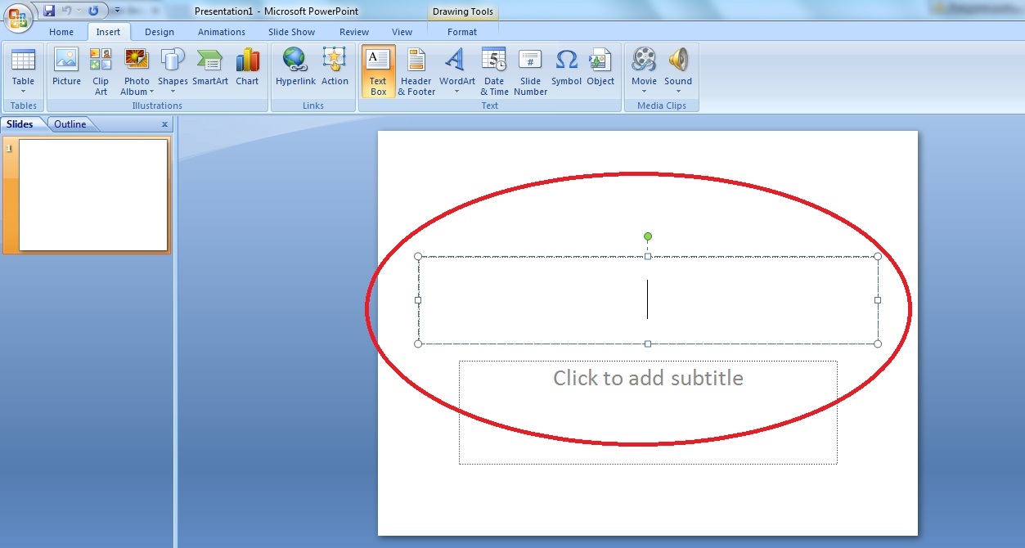Click the right middle sizing handle
This screenshot has height=548, width=1025.
(x=878, y=300)
